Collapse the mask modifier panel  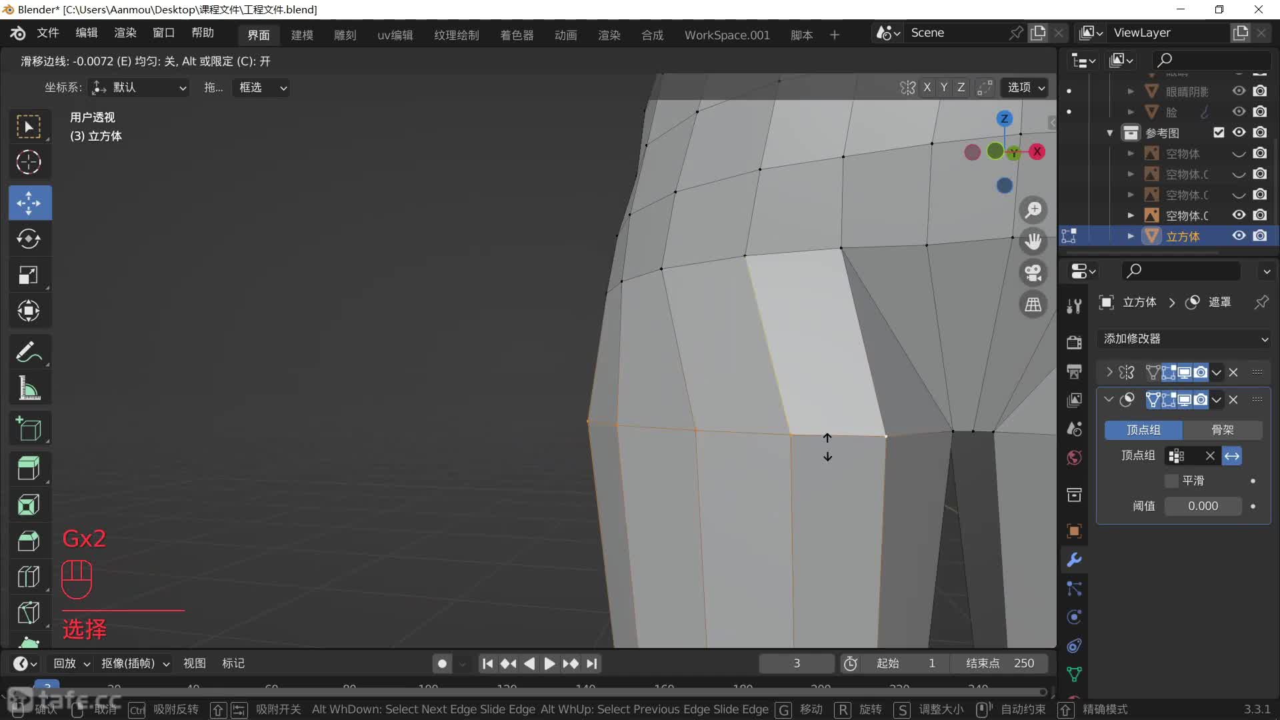click(x=1109, y=400)
